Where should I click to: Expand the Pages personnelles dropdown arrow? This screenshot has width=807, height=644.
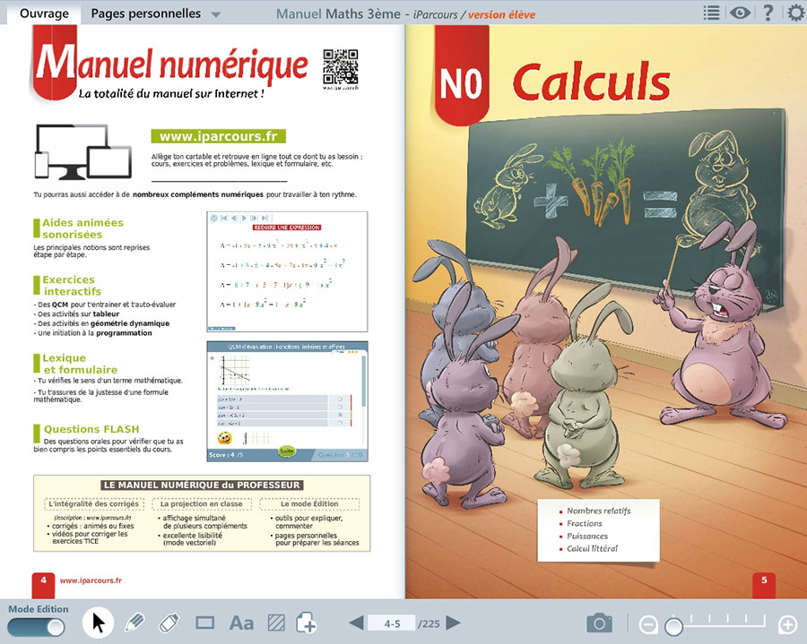(x=215, y=14)
